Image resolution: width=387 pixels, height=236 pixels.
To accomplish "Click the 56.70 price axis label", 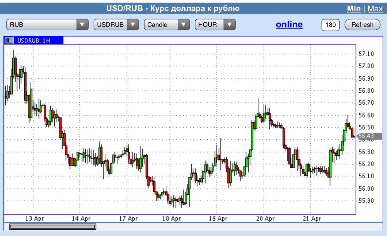I will pyautogui.click(x=366, y=103).
